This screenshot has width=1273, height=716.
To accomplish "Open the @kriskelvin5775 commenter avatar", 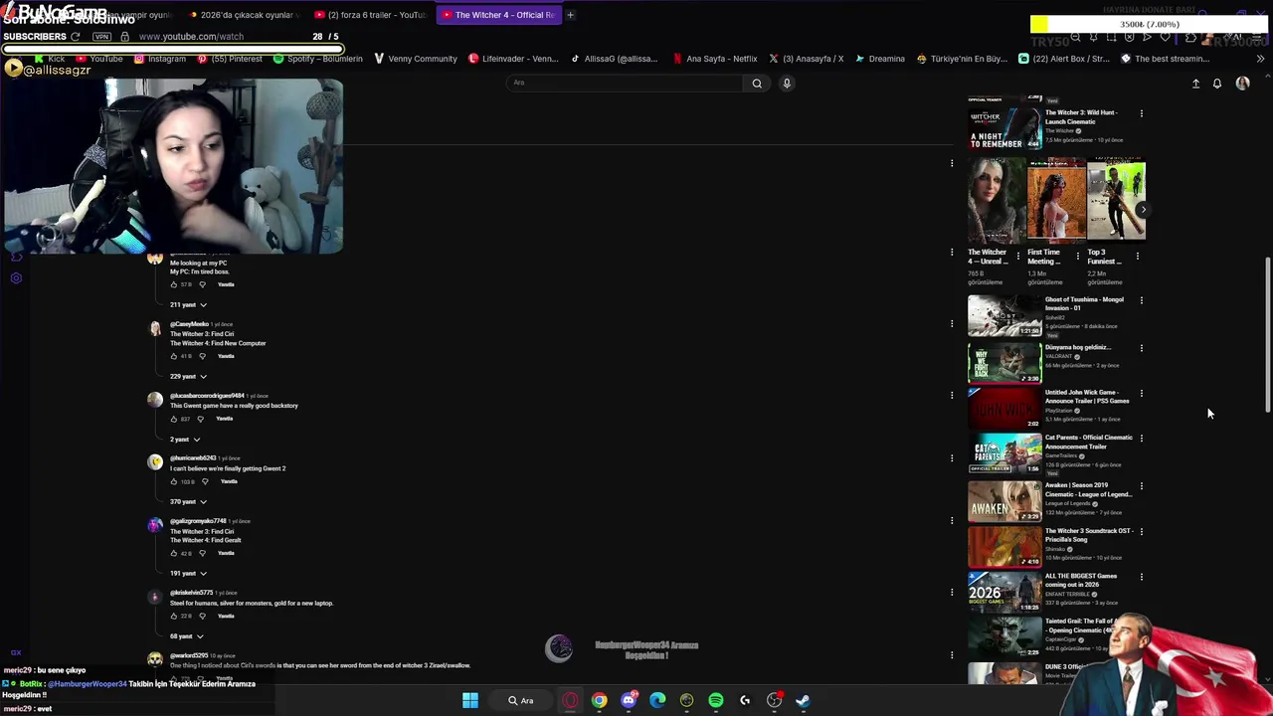I will coord(154,597).
